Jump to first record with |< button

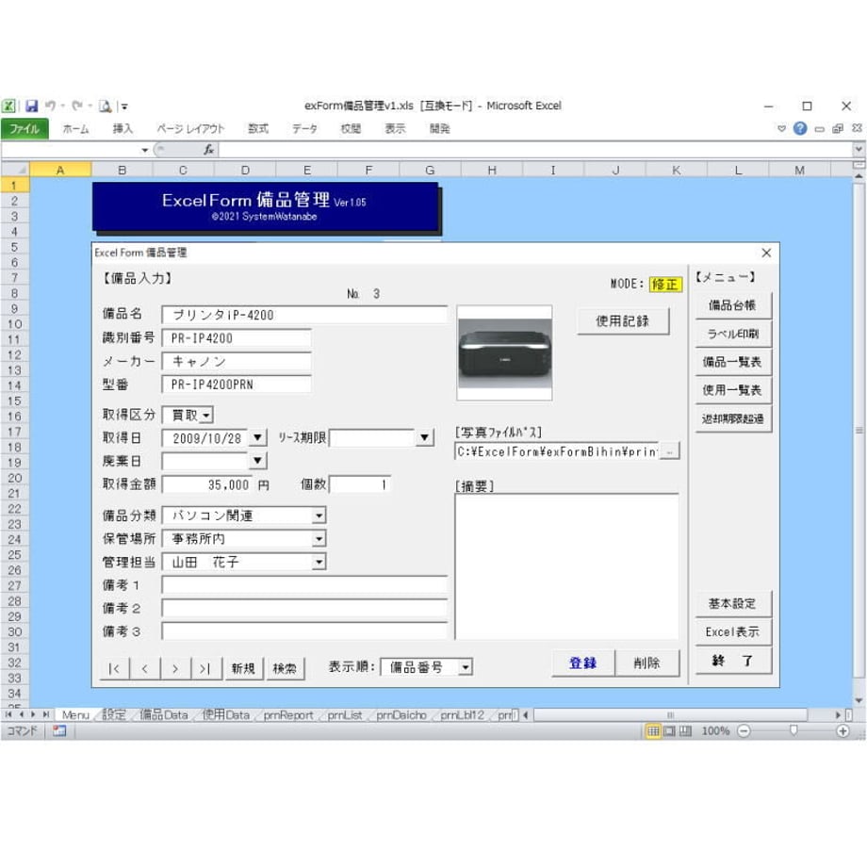pos(114,668)
